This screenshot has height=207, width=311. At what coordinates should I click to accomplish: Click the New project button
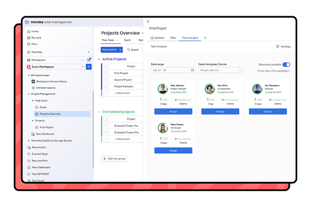pos(109,49)
